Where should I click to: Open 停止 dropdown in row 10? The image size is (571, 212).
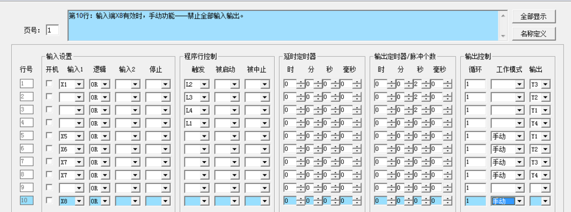[x=158, y=201]
